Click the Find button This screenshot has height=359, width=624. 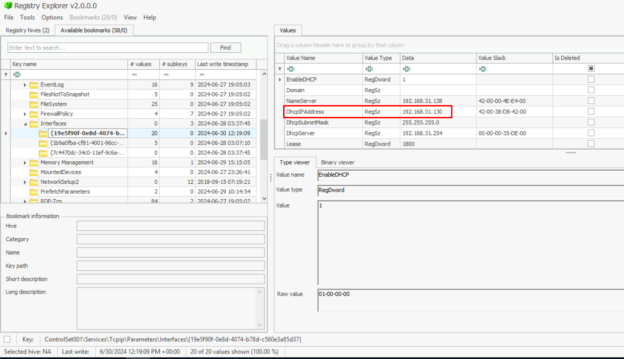pyautogui.click(x=225, y=48)
